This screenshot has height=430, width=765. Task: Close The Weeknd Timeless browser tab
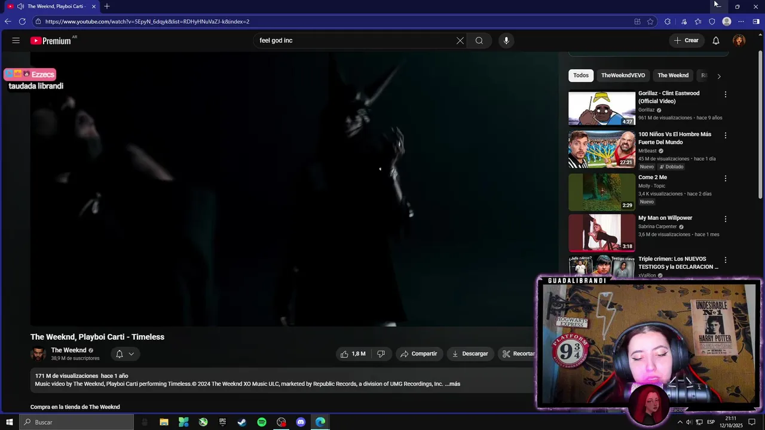[x=94, y=7]
